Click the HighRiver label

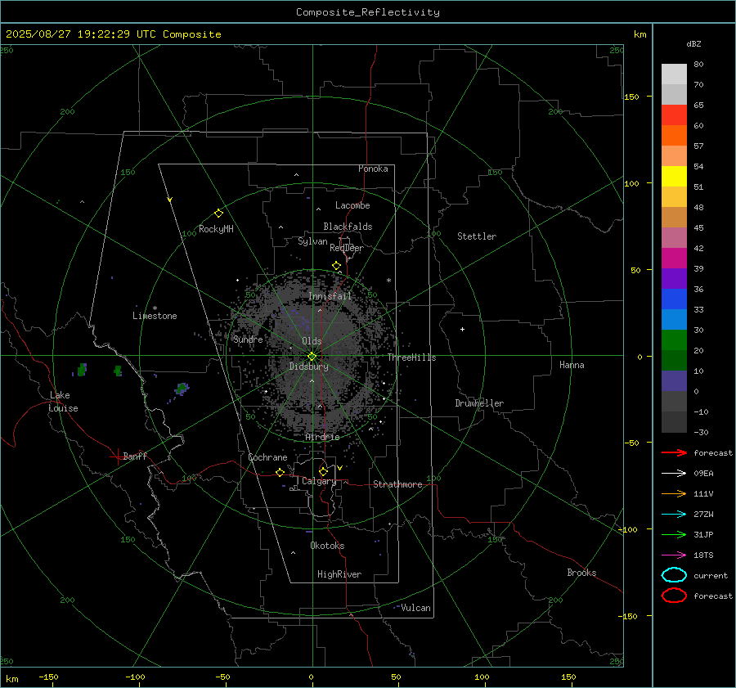click(339, 574)
